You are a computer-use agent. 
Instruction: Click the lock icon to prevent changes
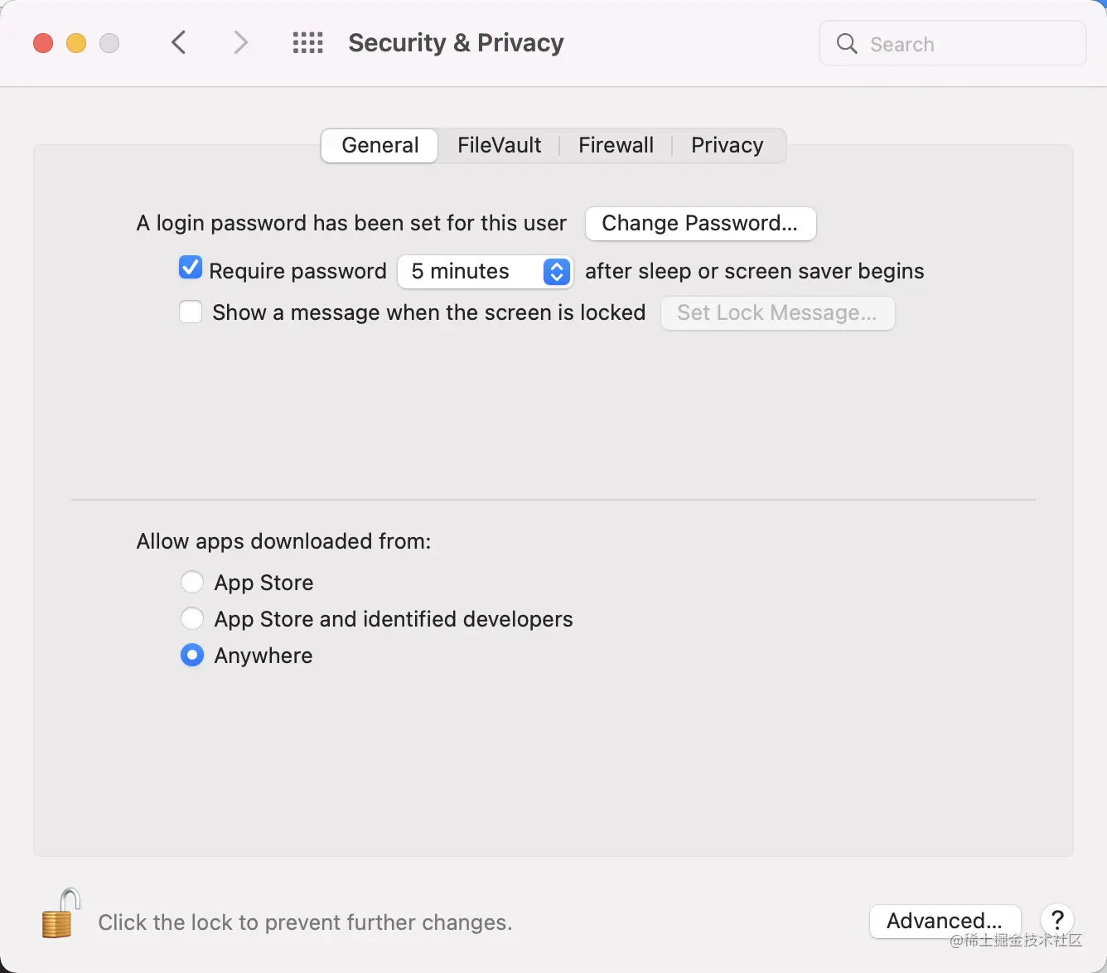pos(60,914)
